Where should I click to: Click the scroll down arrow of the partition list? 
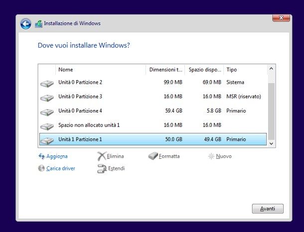[x=272, y=143]
